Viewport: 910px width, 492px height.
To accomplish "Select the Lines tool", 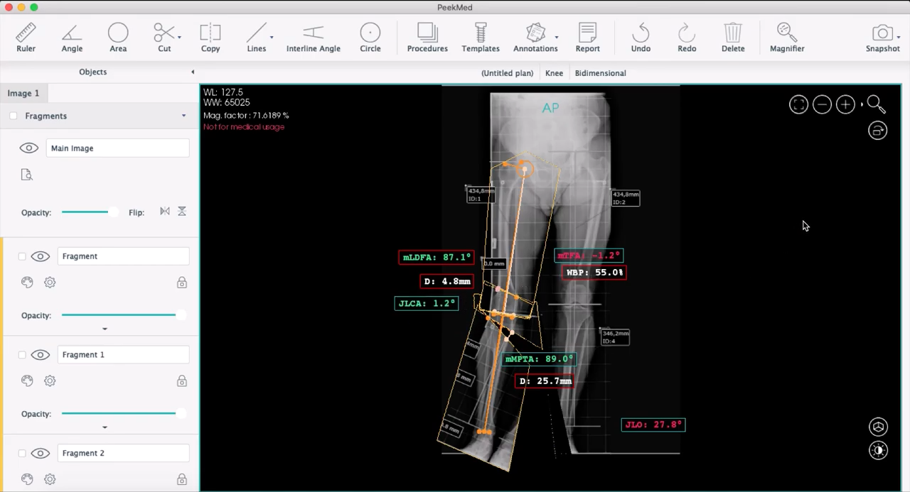I will pos(257,38).
